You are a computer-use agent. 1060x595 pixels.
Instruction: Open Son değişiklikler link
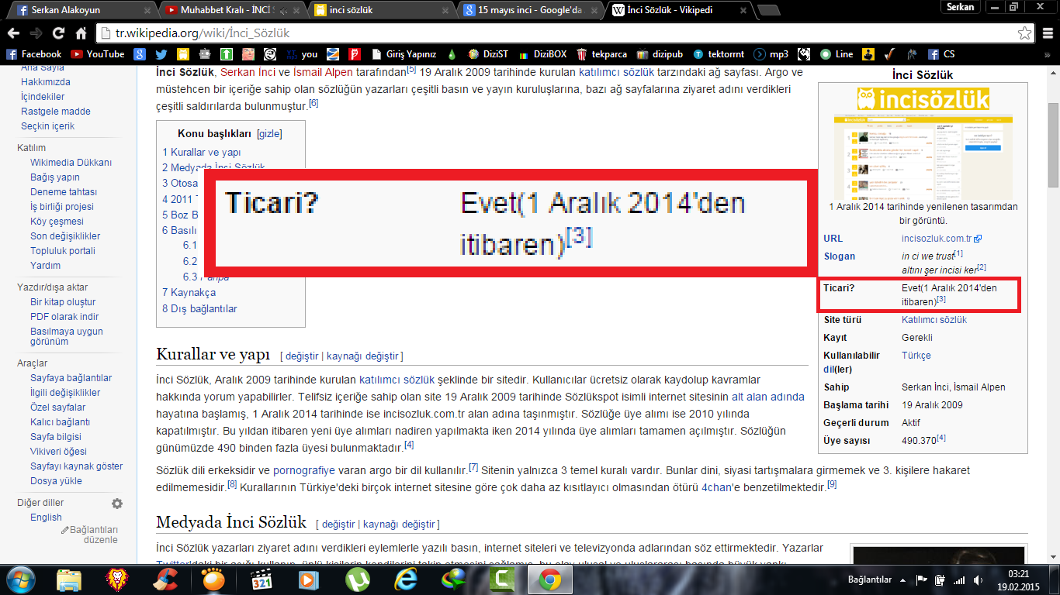pyautogui.click(x=65, y=236)
